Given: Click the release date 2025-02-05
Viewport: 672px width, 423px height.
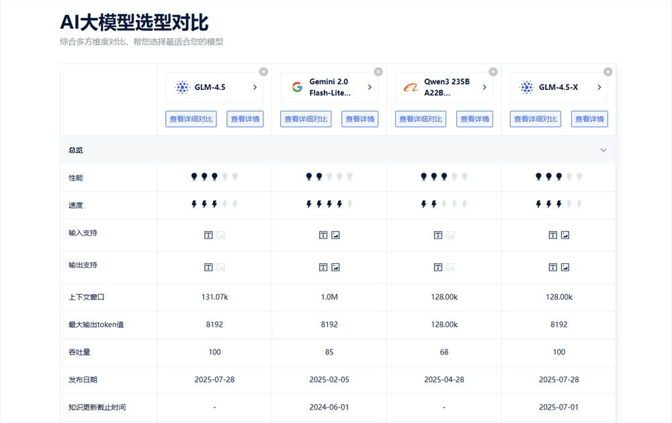Looking at the screenshot, I should click(329, 380).
